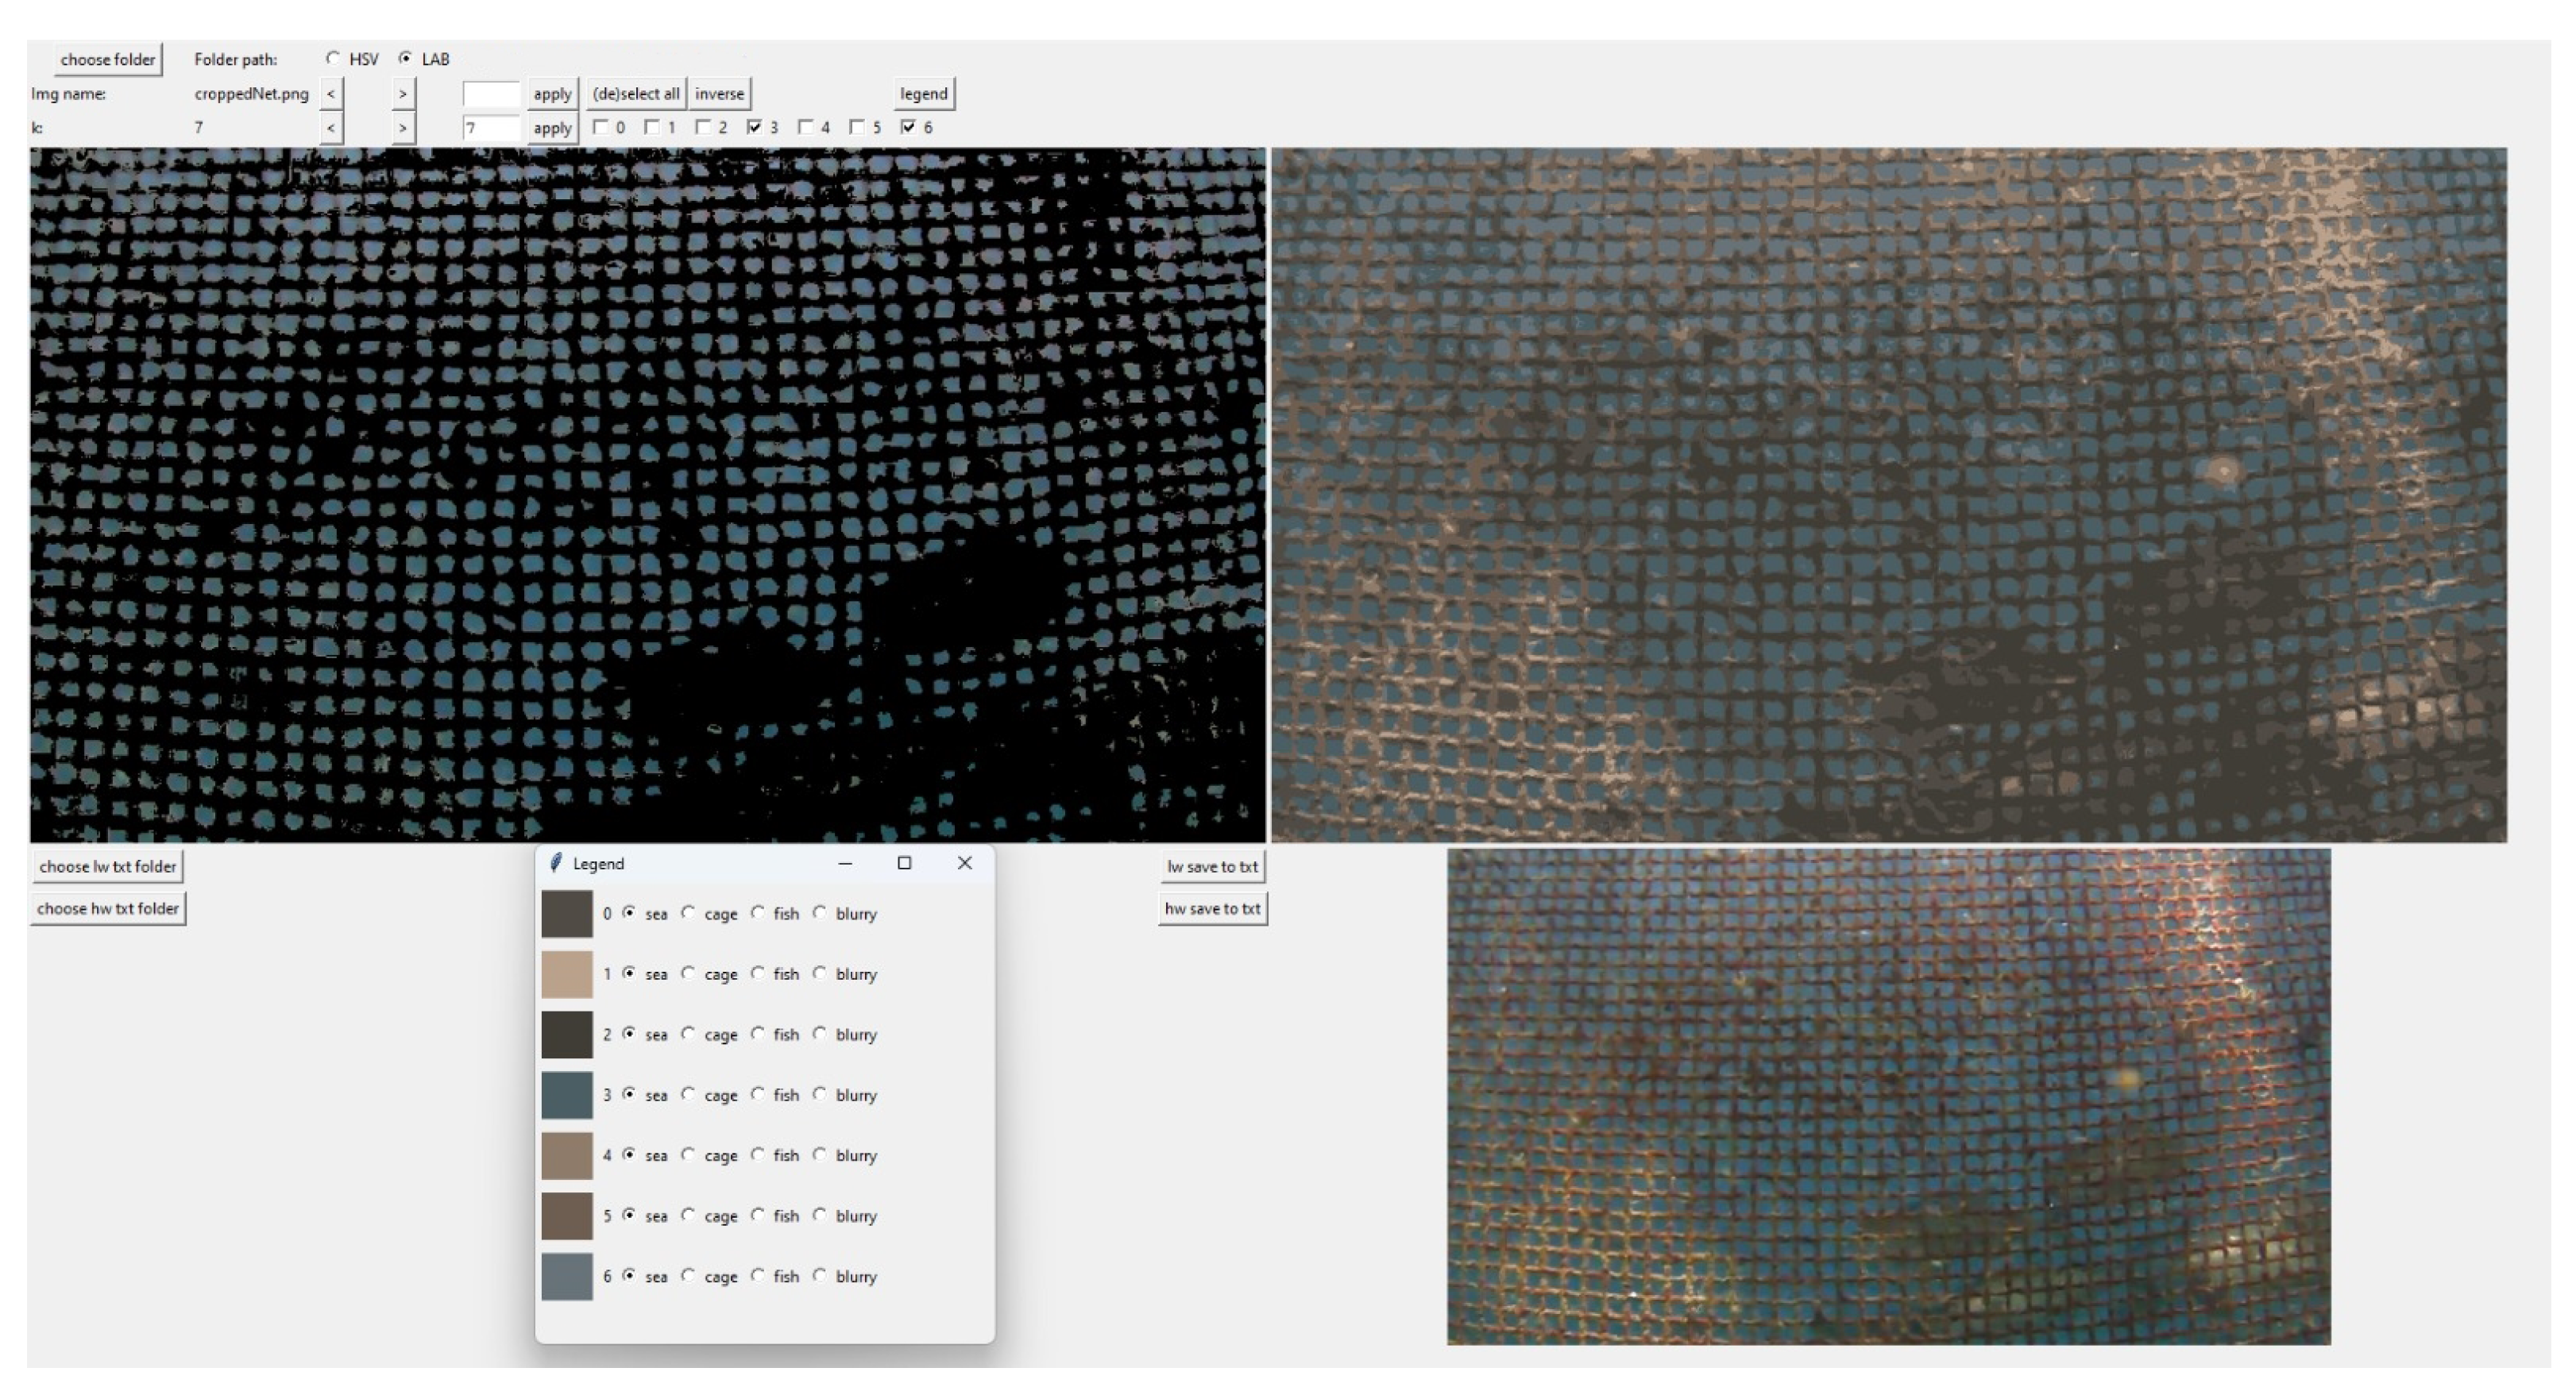
Task: Open the legend window via 'legend' button
Action: [924, 94]
